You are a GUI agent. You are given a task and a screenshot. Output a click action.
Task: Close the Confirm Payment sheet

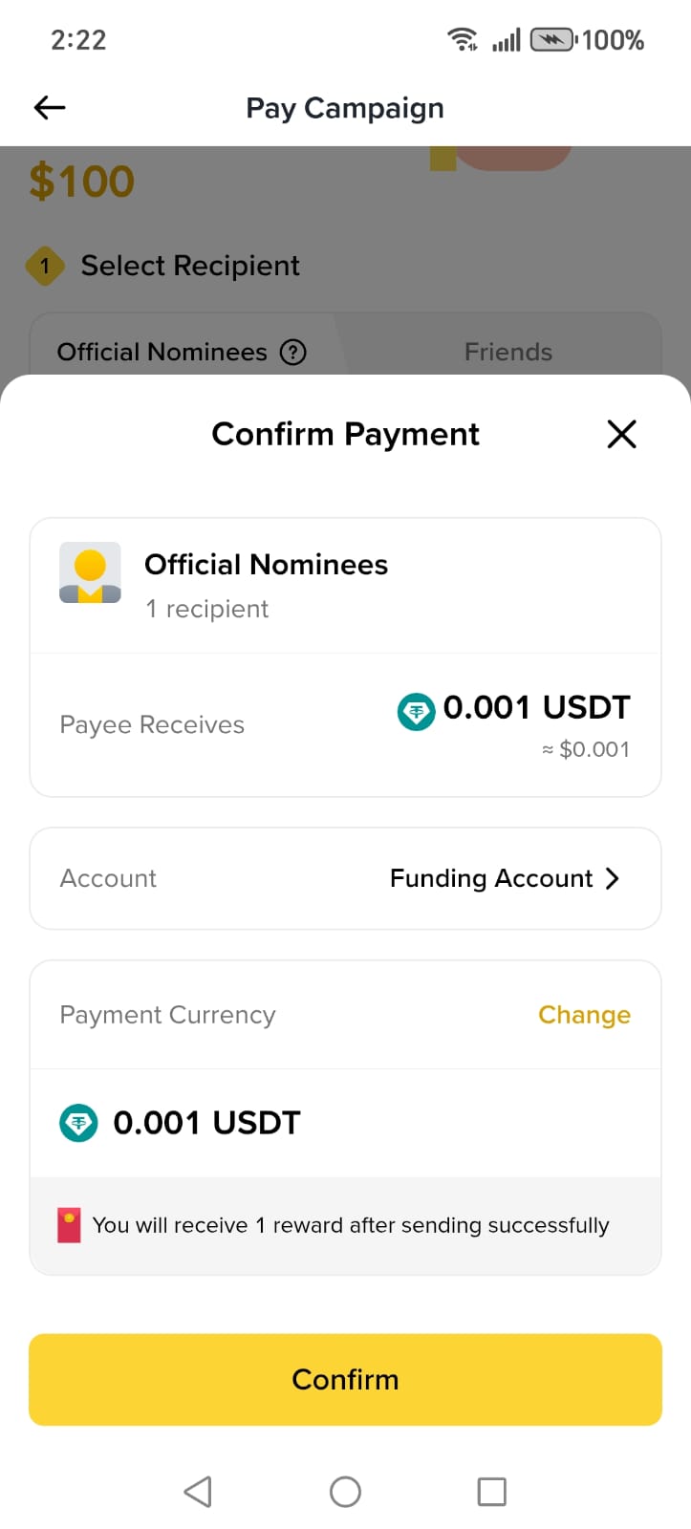(x=621, y=434)
